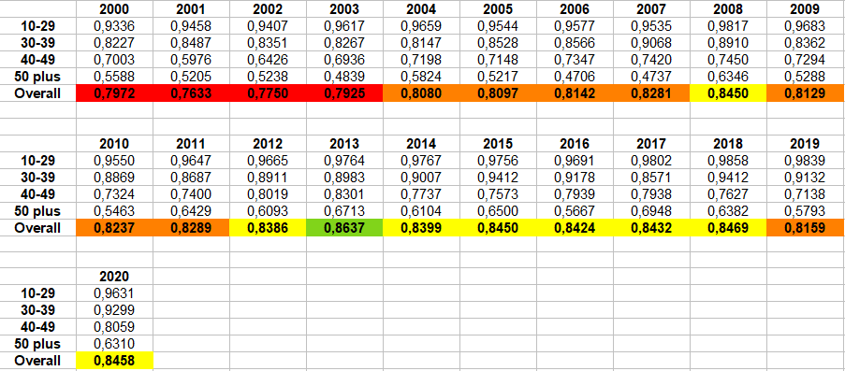
Task: Click the 2013 year header cell
Action: [344, 144]
